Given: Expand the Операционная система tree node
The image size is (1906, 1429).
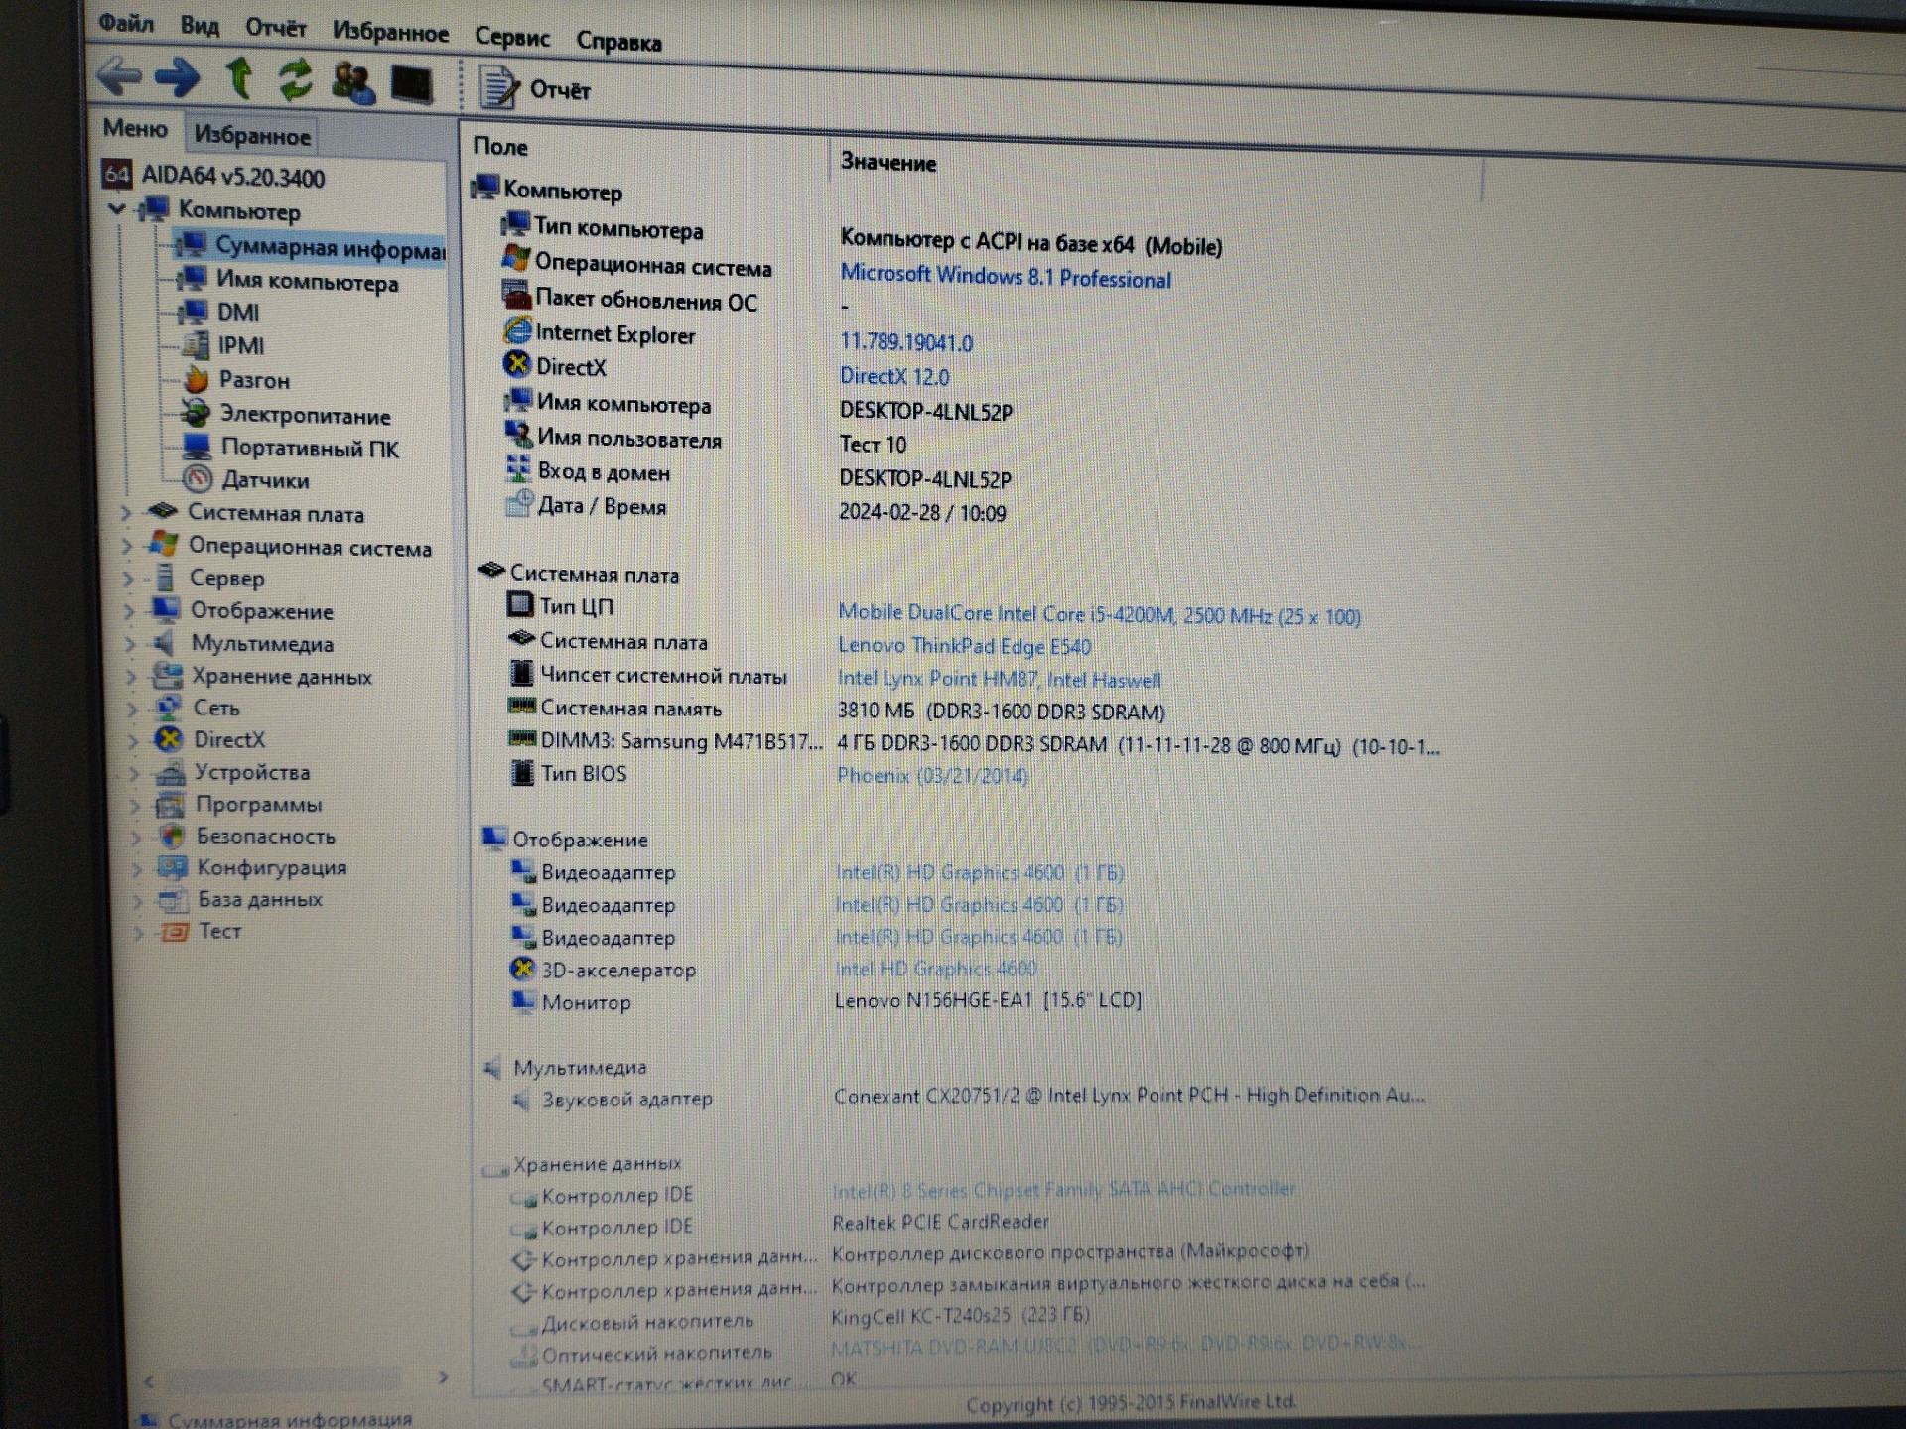Looking at the screenshot, I should [x=126, y=546].
